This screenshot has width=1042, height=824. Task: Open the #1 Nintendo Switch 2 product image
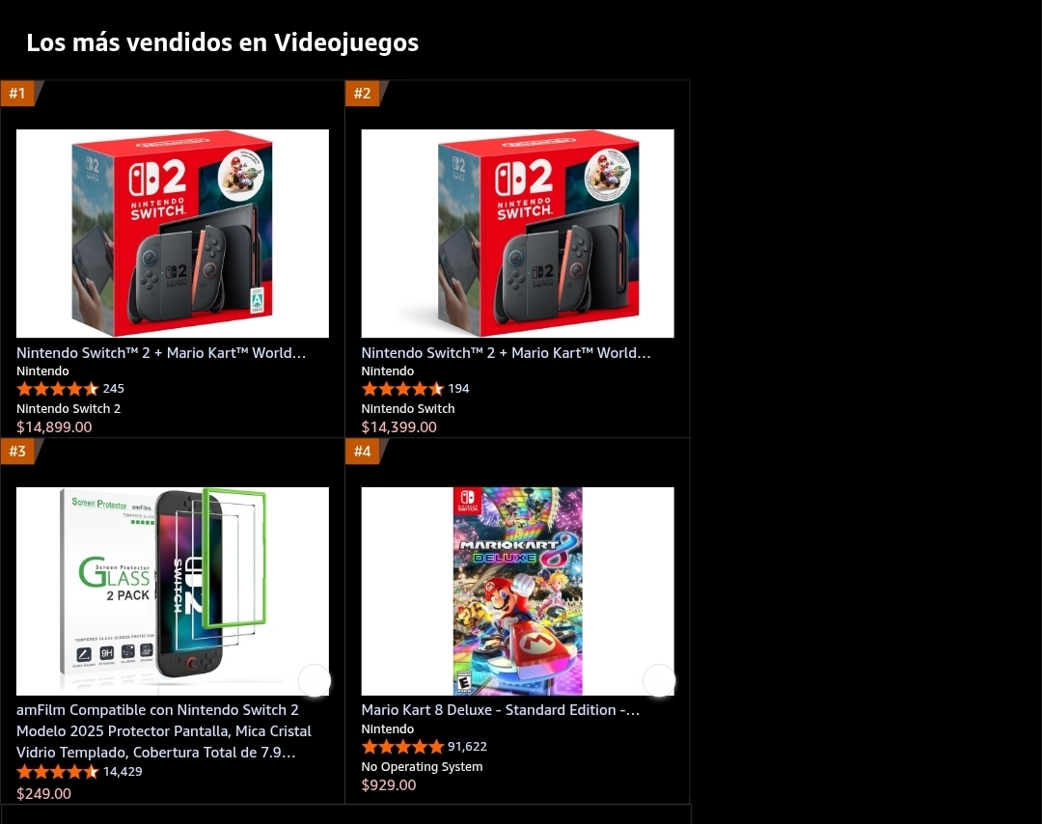(x=172, y=233)
